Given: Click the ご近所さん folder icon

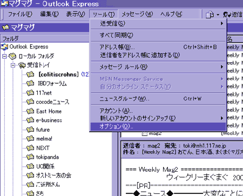Looking at the screenshot, I should pyautogui.click(x=30, y=185).
